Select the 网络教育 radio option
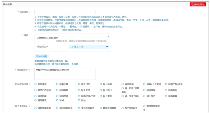 coord(166,96)
